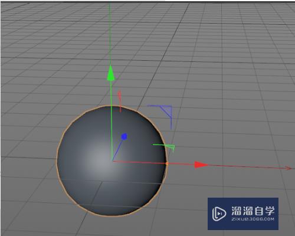Click the blue Z-axis dot handle
Image resolution: width=295 pixels, height=236 pixels.
coord(124,136)
